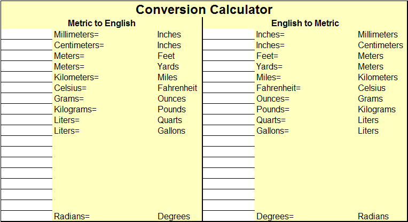Click the Grams to Ounces input cell

27,98
